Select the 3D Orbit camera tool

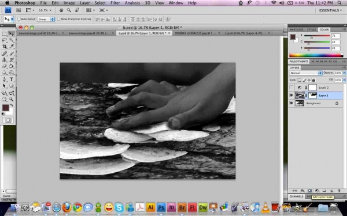point(12,93)
